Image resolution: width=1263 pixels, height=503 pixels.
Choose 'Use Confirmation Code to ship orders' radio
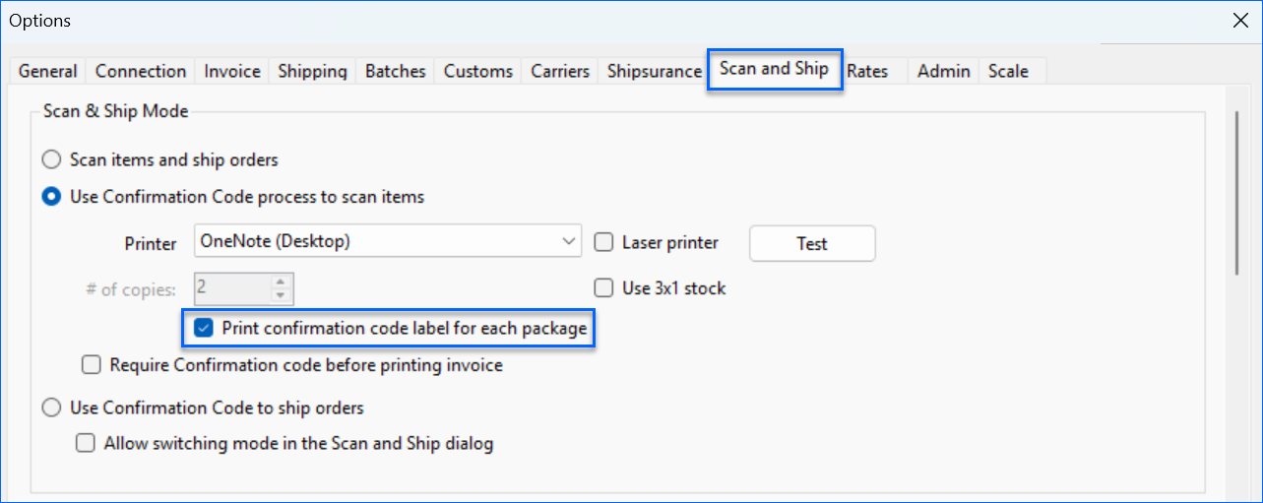pyautogui.click(x=51, y=408)
